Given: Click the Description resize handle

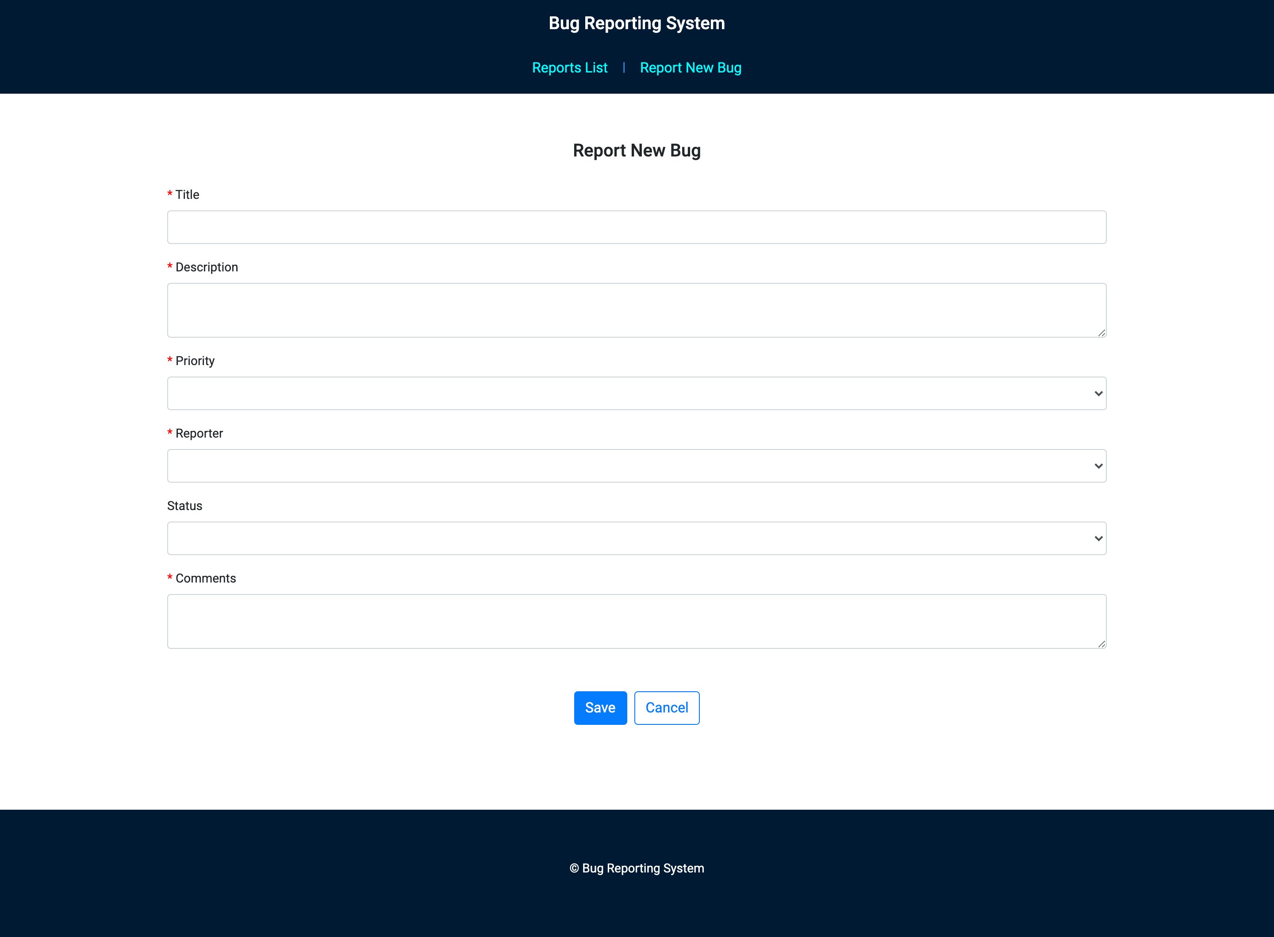Looking at the screenshot, I should tap(1101, 334).
